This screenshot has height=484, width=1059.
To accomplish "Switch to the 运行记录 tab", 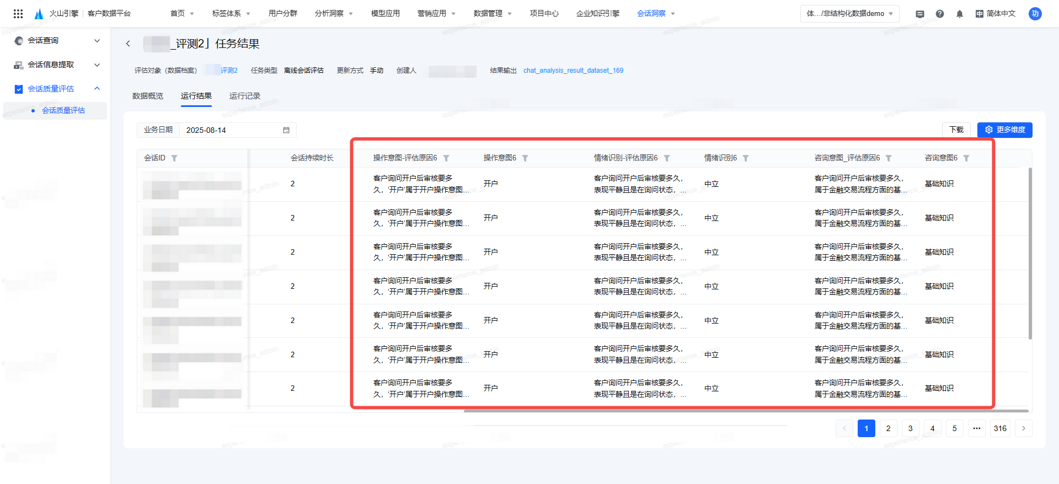I will 245,96.
